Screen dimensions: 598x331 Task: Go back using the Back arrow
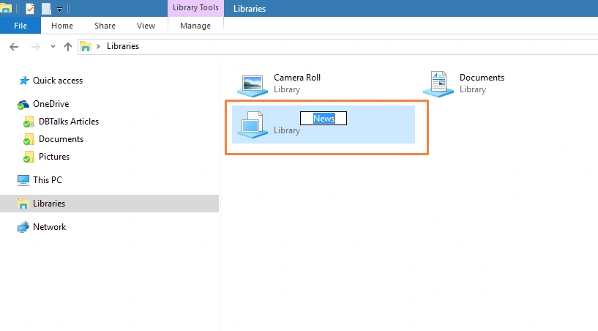pyautogui.click(x=14, y=47)
